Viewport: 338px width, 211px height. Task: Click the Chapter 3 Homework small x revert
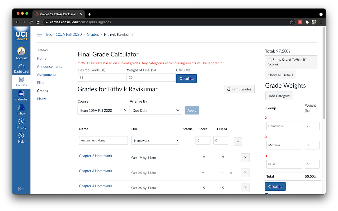pos(231,173)
